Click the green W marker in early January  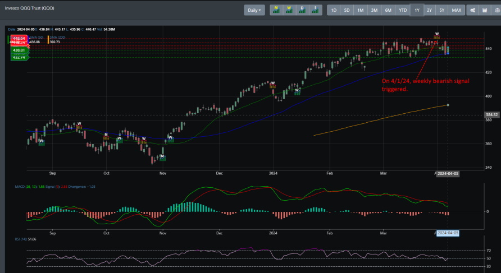coord(297,91)
